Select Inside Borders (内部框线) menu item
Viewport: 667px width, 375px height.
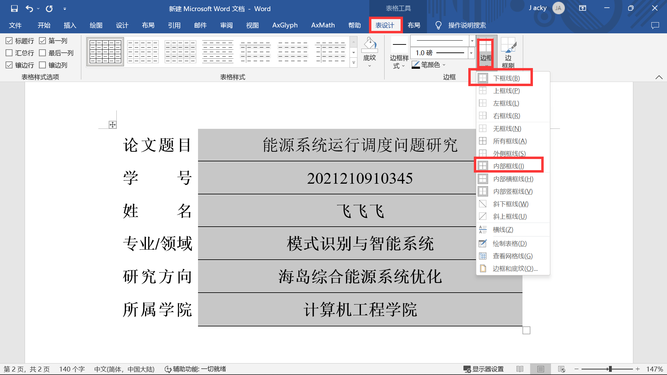(508, 166)
